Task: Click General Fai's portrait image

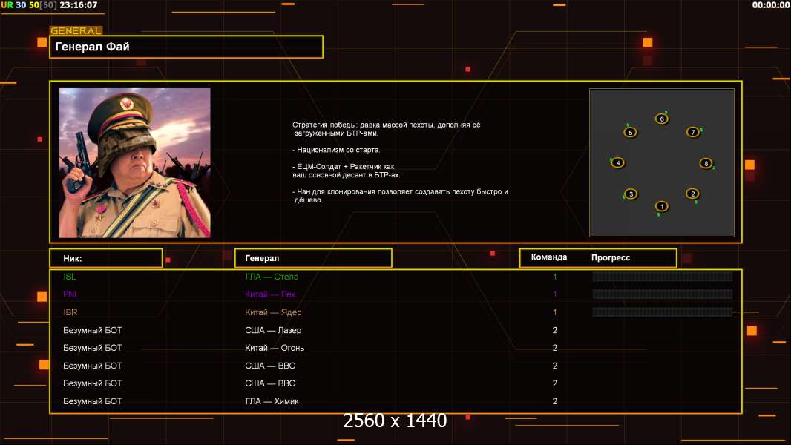Action: [x=135, y=162]
